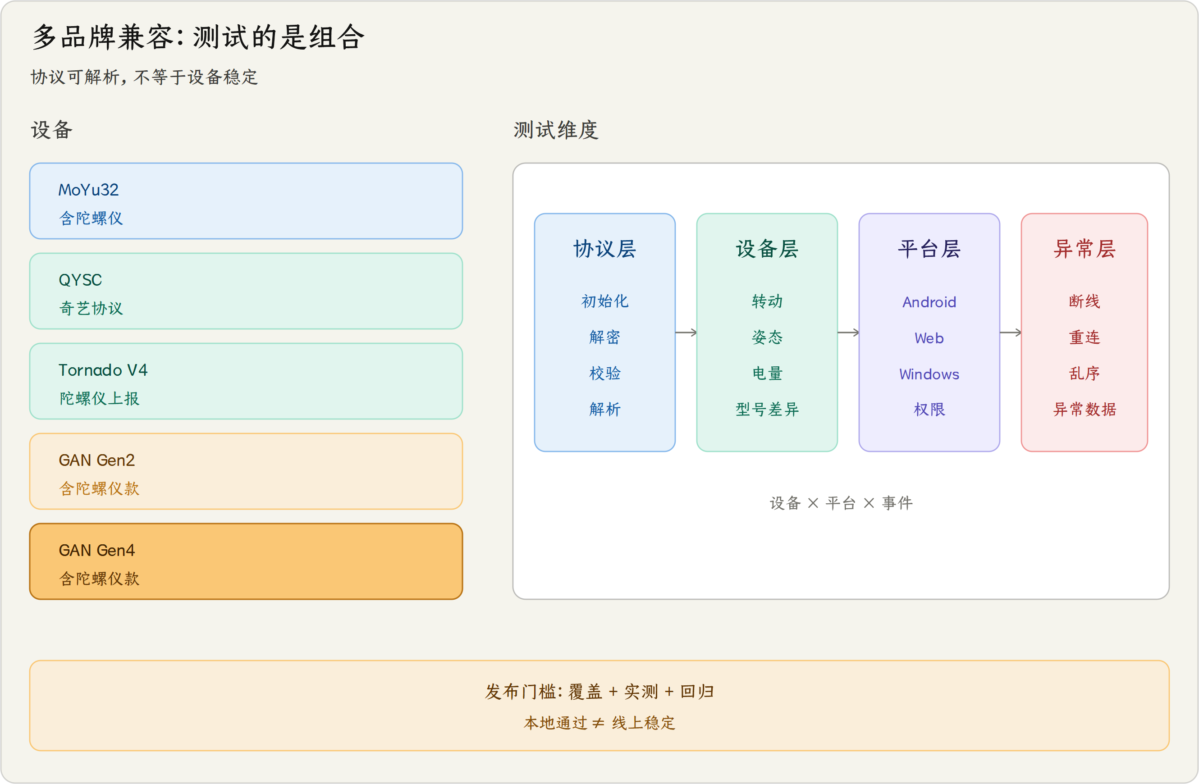Click the subtitle 协议可解析, 不等于设备稳定
This screenshot has height=784, width=1199.
(x=144, y=77)
